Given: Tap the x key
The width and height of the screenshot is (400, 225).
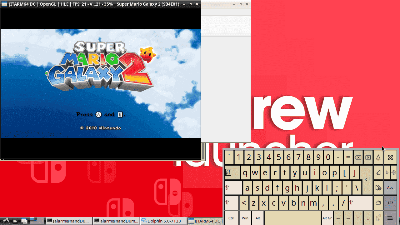Looking at the screenshot, I should click(264, 202).
